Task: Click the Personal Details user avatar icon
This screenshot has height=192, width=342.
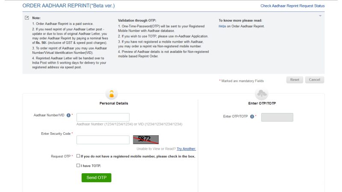Action: click(111, 94)
